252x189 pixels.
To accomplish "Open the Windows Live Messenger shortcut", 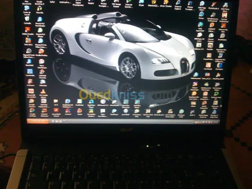I will [207, 86].
